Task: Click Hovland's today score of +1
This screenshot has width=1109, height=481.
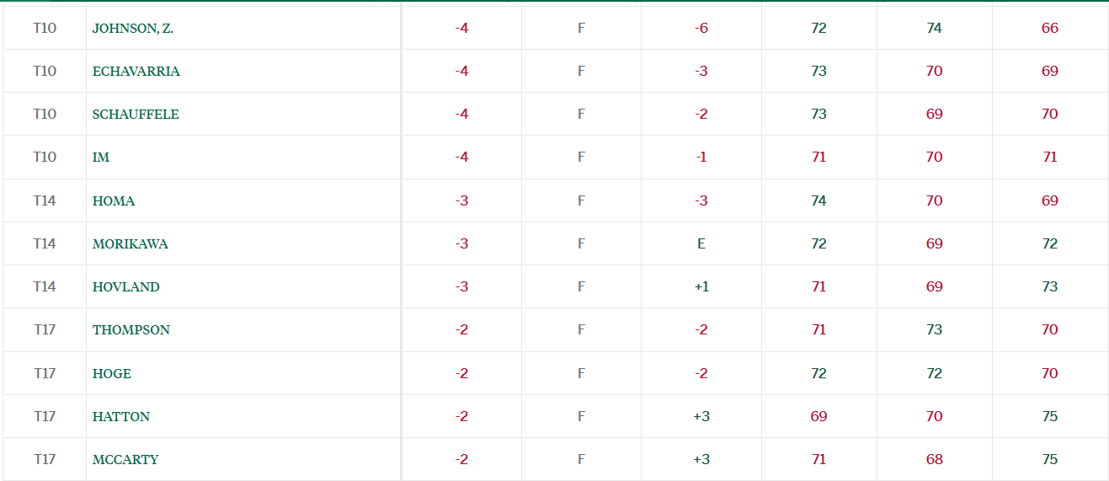Action: [x=701, y=286]
